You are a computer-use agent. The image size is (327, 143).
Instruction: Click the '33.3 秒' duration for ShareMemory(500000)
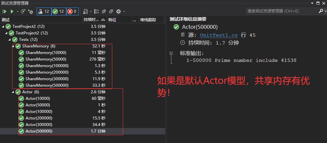tap(98, 85)
